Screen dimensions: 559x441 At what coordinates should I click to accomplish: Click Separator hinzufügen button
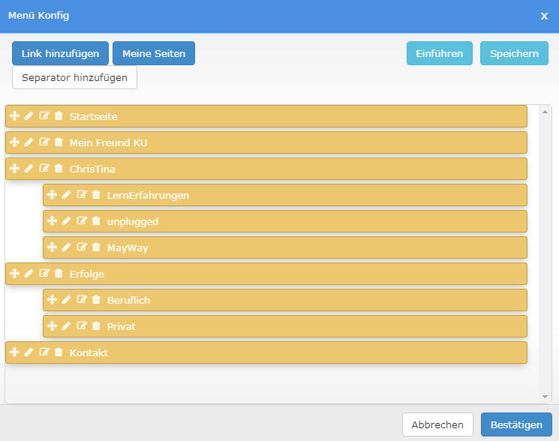(74, 77)
